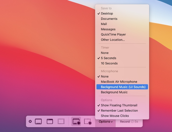Screen dimensions: 172x132
Task: Select the Record Selected Portion icon
Action: [88, 122]
